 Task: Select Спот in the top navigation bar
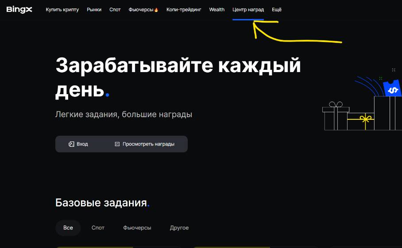tap(115, 10)
